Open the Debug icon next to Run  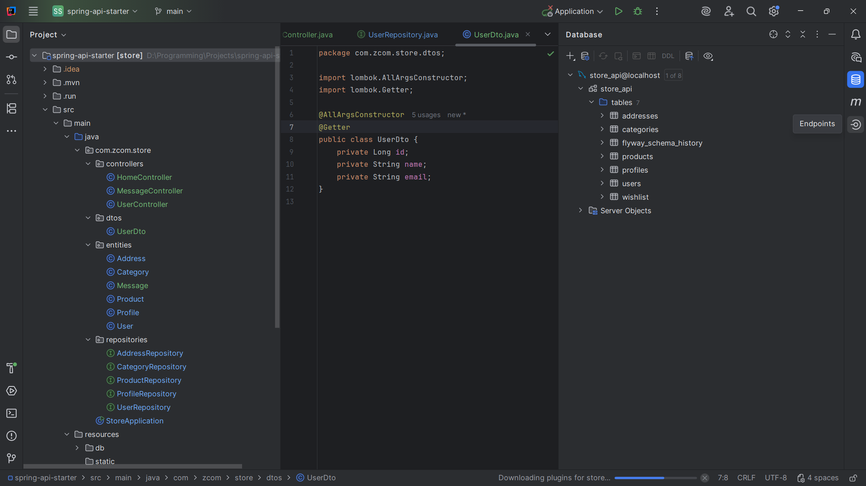click(x=637, y=11)
